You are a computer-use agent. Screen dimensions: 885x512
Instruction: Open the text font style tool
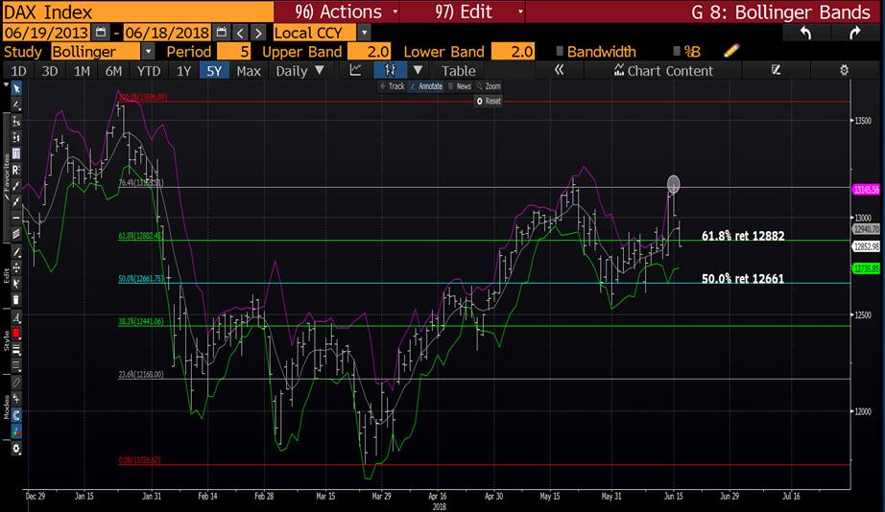pyautogui.click(x=16, y=317)
